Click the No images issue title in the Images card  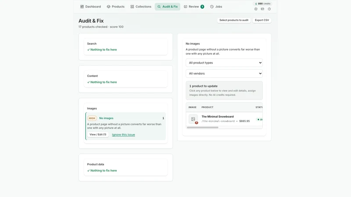106,118
